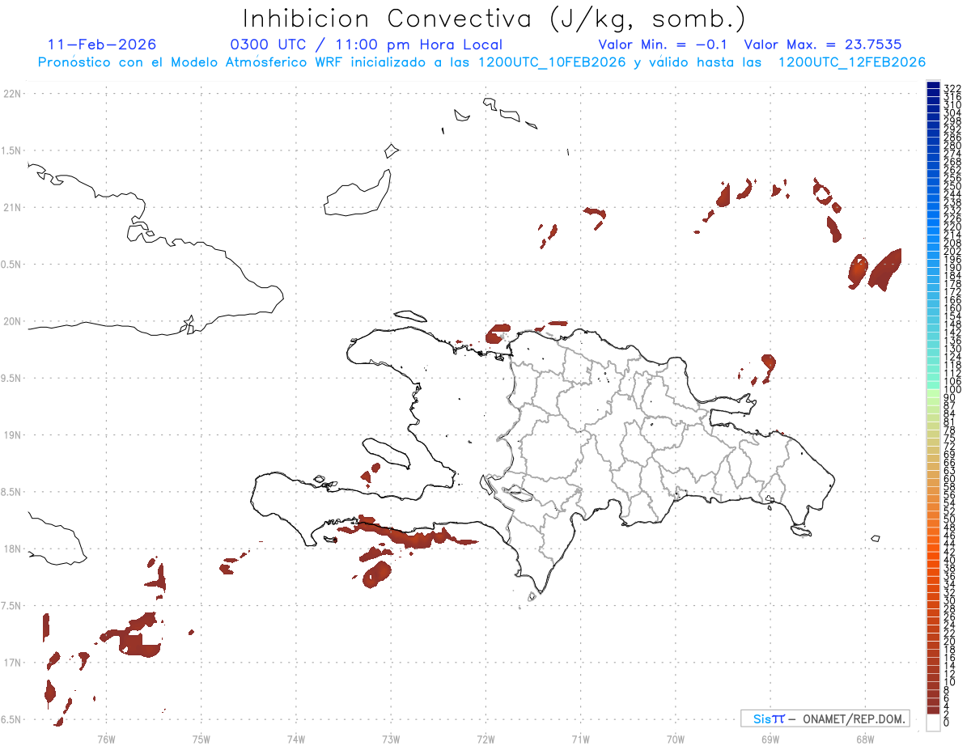971x750 pixels.
Task: Click the '0' value below the color scale
Action: point(948,721)
